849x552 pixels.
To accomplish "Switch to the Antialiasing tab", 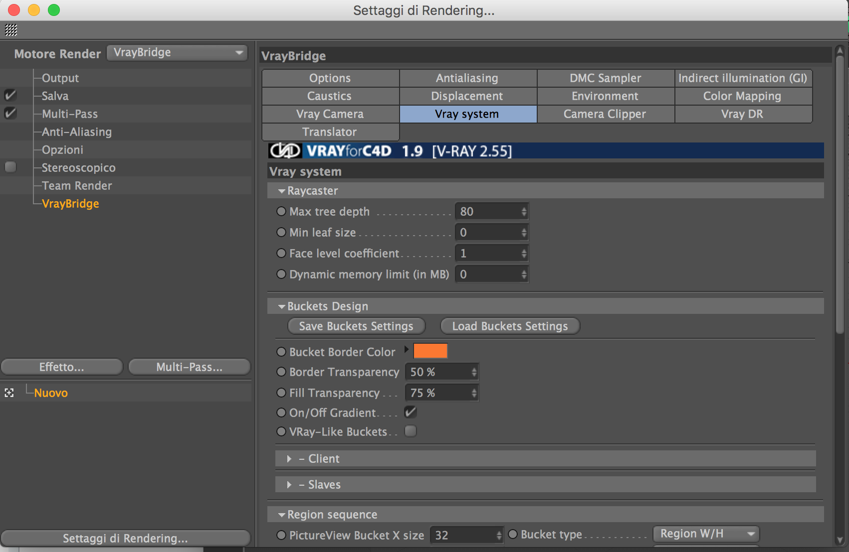I will [x=468, y=78].
